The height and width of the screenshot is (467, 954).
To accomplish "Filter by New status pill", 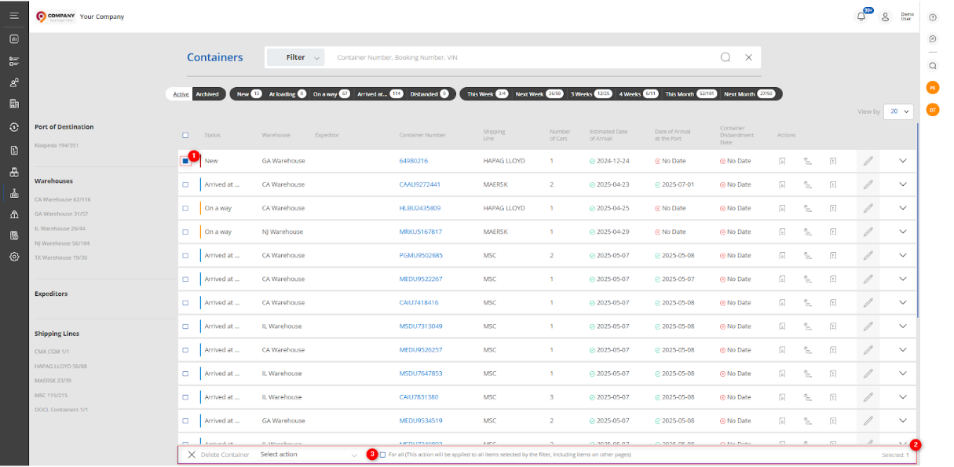I will click(x=249, y=94).
